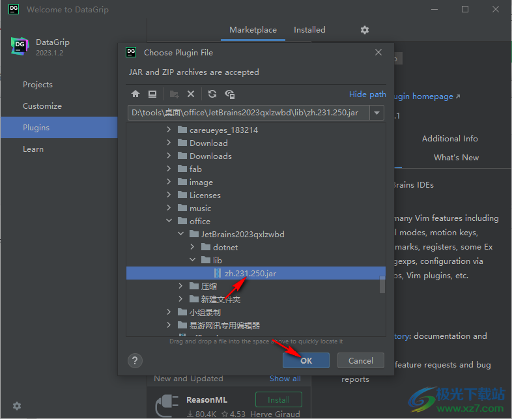Expand the dotnet folder
Screen dimensions: 512x419
[x=192, y=247]
